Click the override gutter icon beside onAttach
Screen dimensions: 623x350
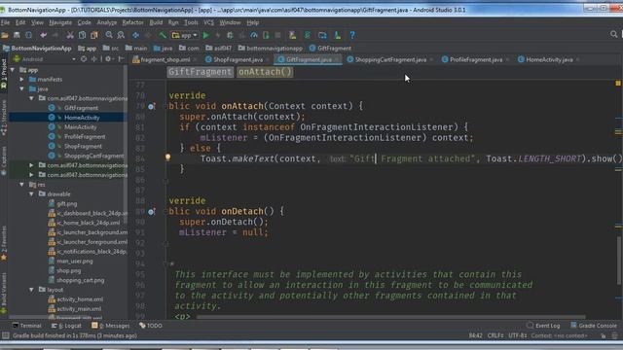click(x=152, y=106)
